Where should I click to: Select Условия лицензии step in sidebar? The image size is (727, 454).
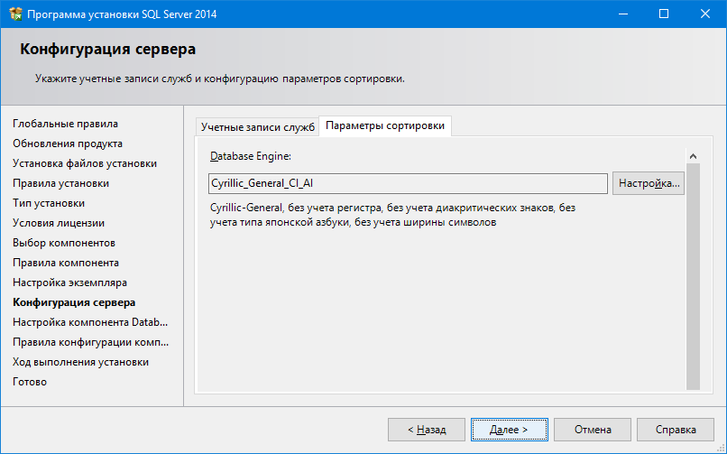coord(59,223)
